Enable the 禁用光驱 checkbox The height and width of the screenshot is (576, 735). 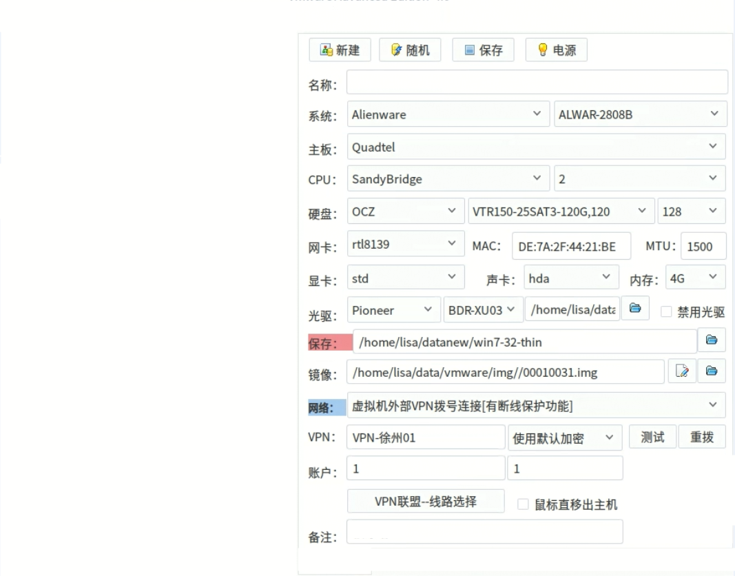coord(665,311)
